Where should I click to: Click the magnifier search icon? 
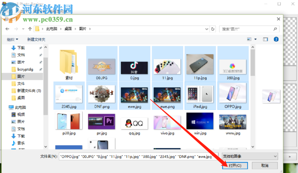275,29
